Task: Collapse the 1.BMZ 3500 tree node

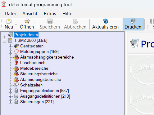Action: 4,41
